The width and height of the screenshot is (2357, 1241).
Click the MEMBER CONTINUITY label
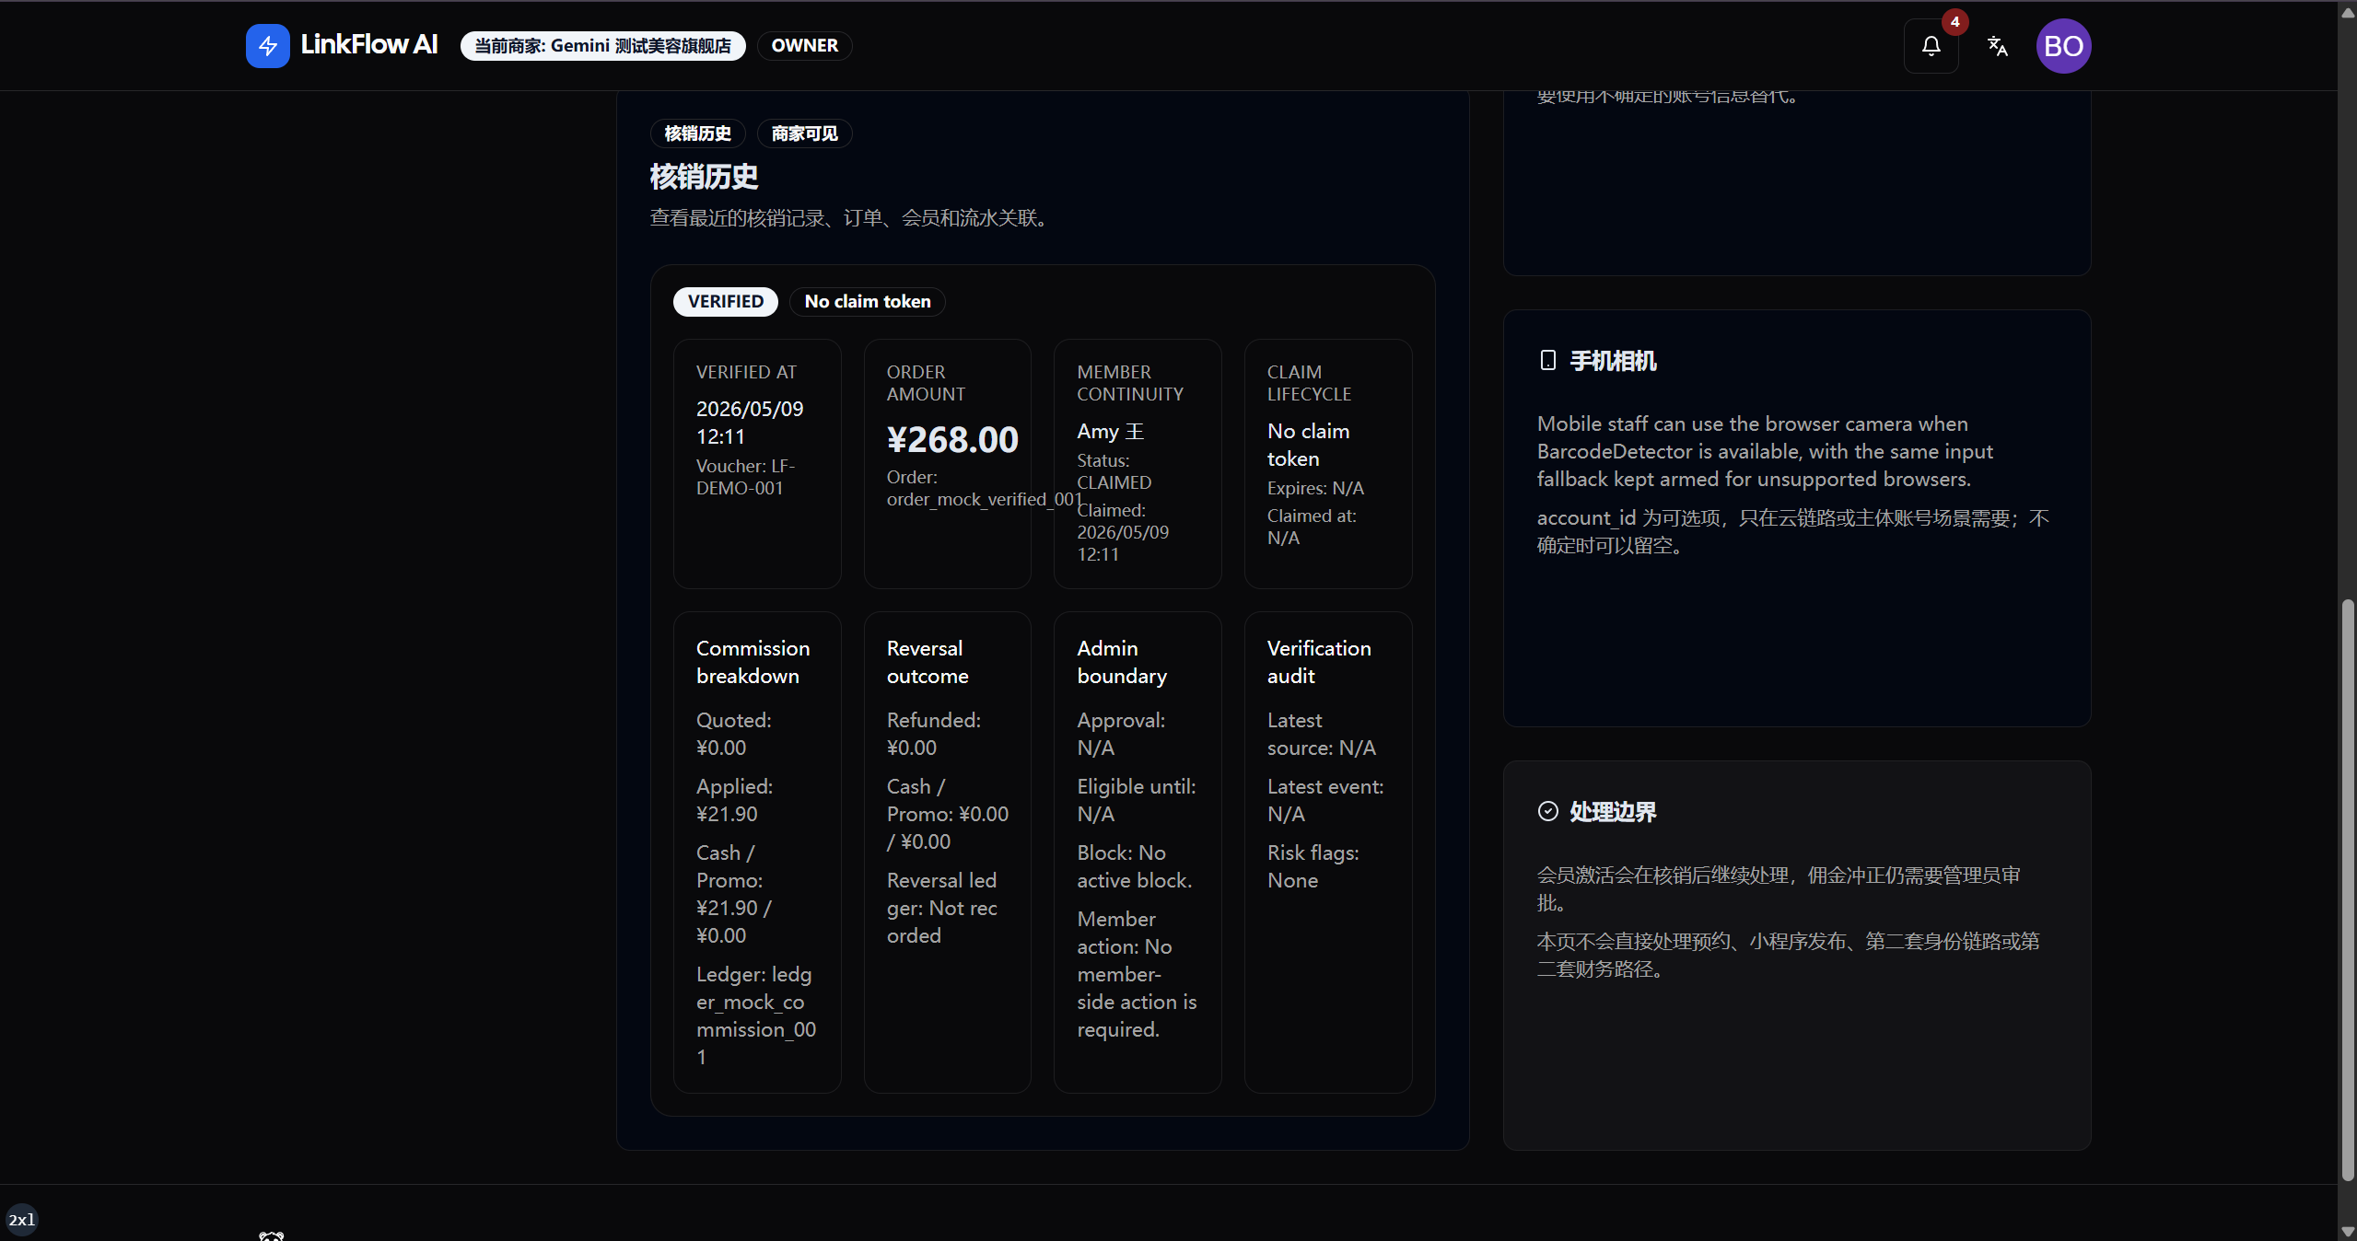(x=1130, y=383)
